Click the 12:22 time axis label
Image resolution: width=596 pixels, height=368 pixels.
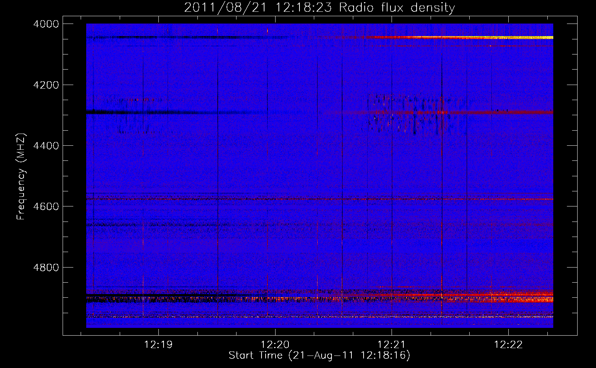point(508,345)
